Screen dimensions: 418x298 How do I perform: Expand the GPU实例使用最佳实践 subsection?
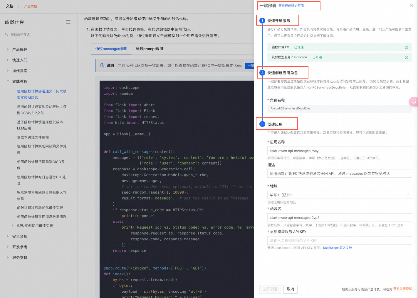13,226
